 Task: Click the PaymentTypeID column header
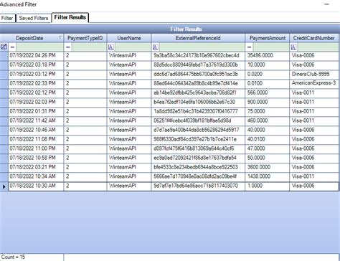pyautogui.click(x=85, y=38)
